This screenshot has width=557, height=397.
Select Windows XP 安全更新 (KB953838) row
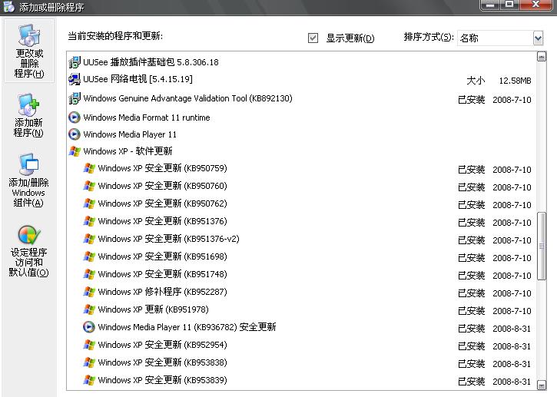click(x=301, y=362)
